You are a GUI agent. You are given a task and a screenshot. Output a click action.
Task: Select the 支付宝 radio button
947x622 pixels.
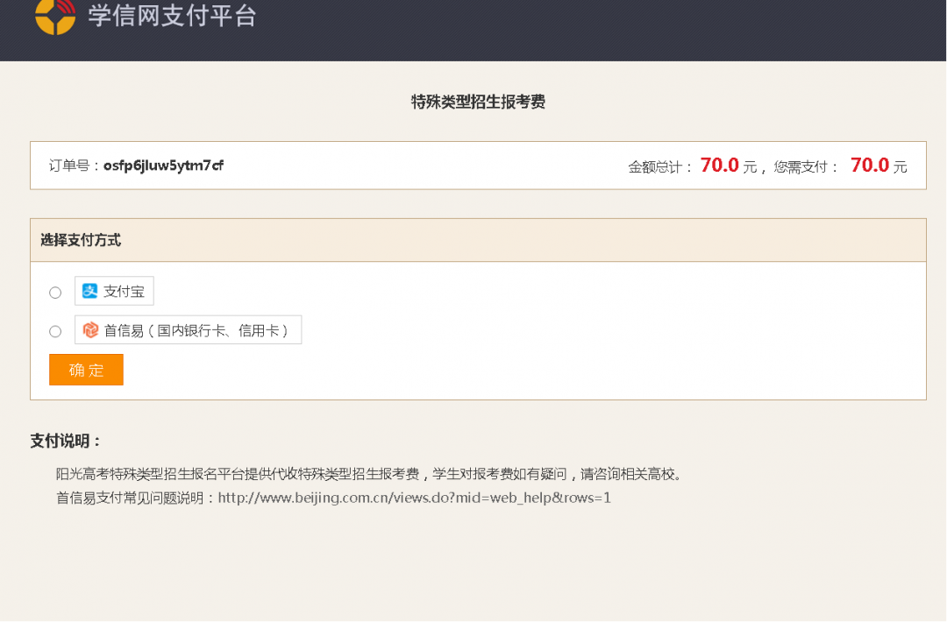[55, 293]
